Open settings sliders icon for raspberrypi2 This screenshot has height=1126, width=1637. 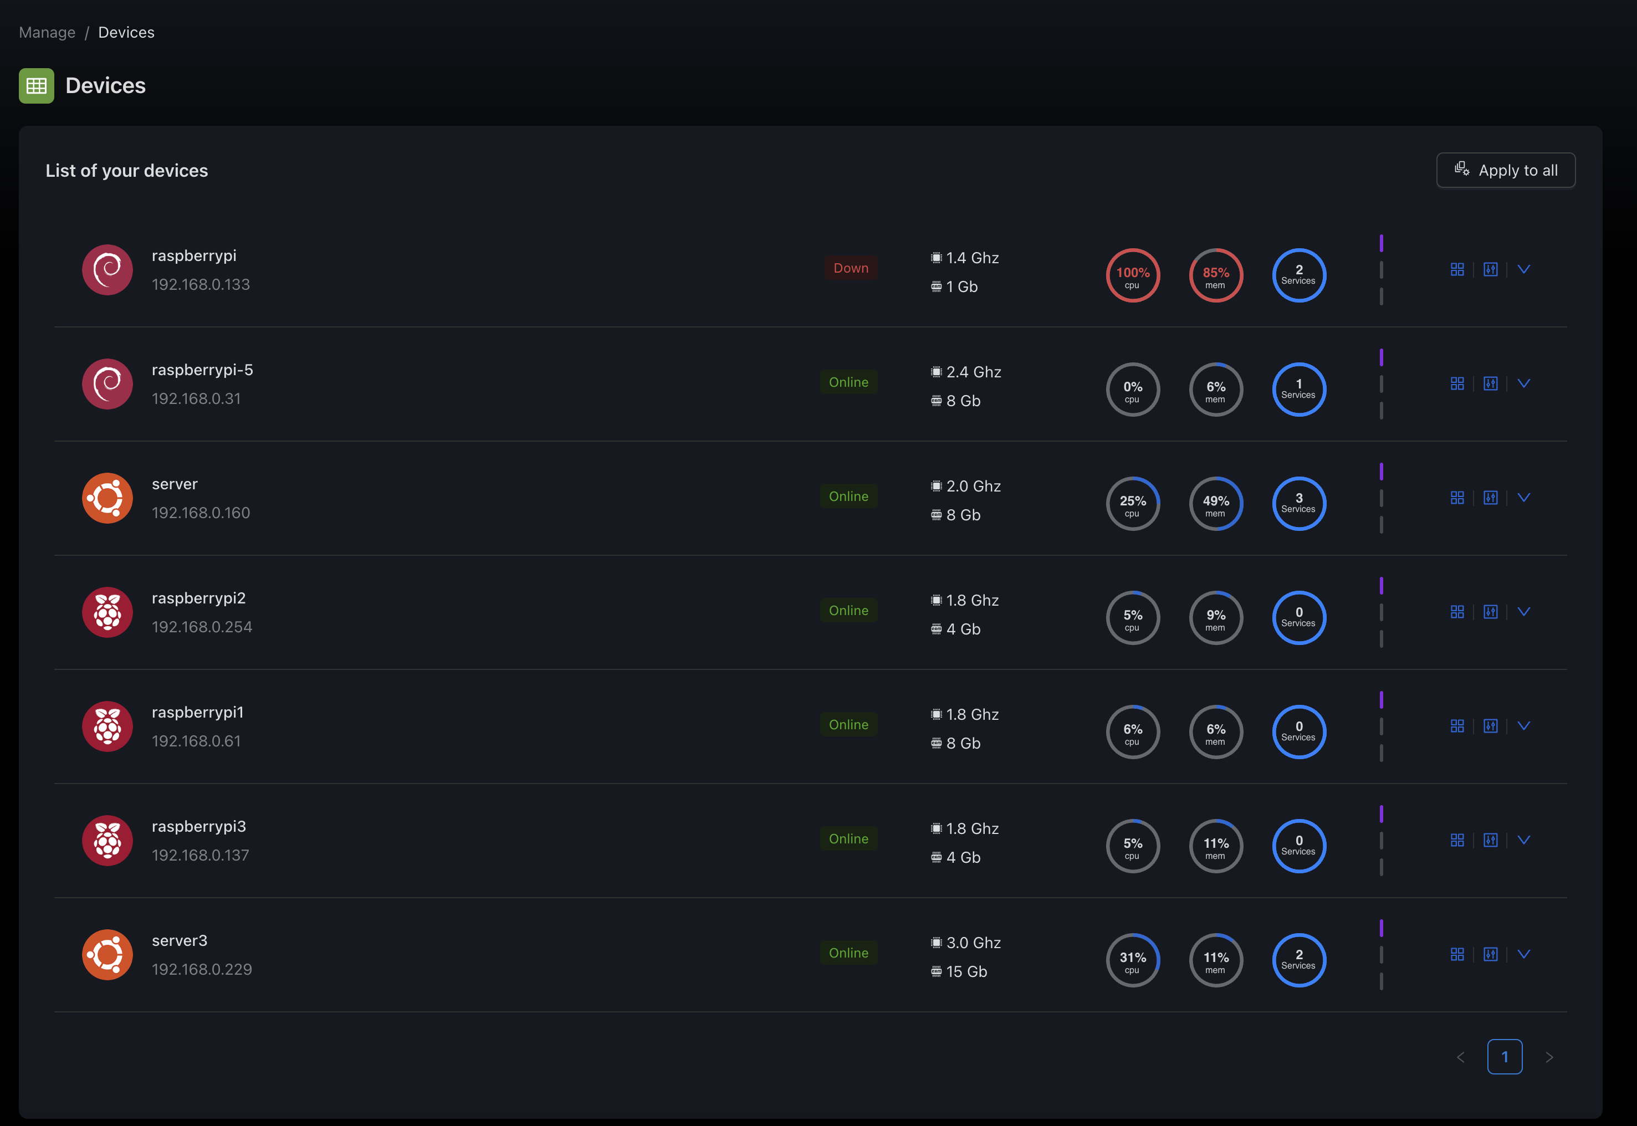pyautogui.click(x=1490, y=612)
